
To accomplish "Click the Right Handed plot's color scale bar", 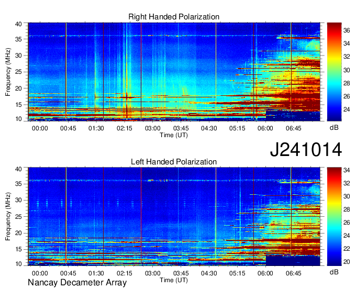I will (x=334, y=72).
